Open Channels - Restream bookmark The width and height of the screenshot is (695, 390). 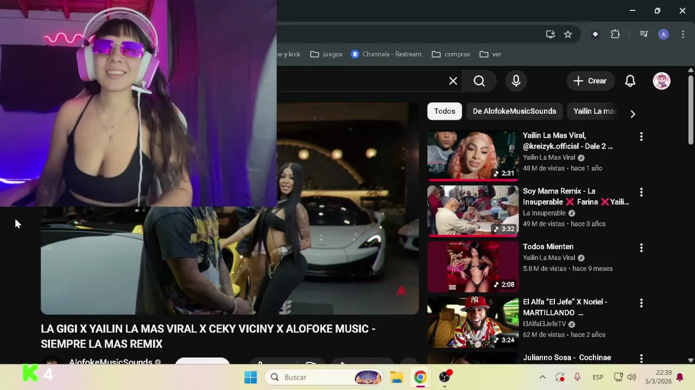pos(386,54)
